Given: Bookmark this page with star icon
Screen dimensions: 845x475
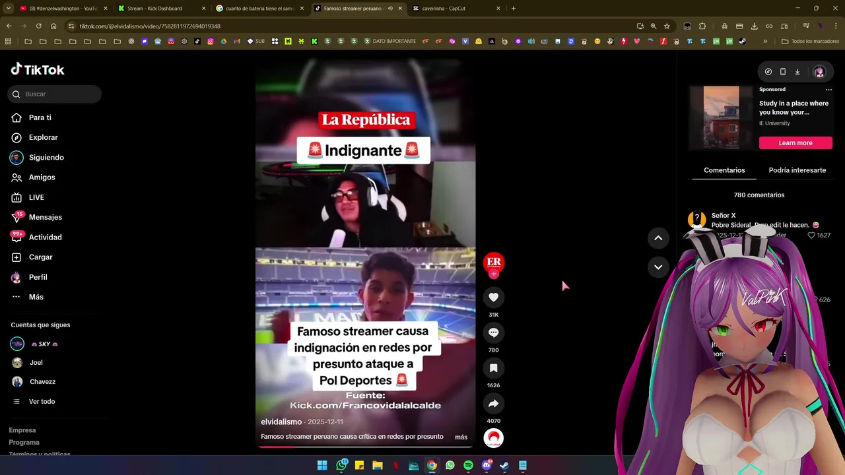Looking at the screenshot, I should pyautogui.click(x=667, y=26).
